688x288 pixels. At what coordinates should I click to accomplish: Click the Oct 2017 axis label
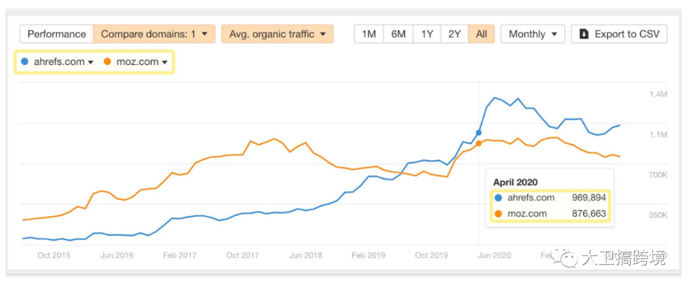tap(242, 255)
